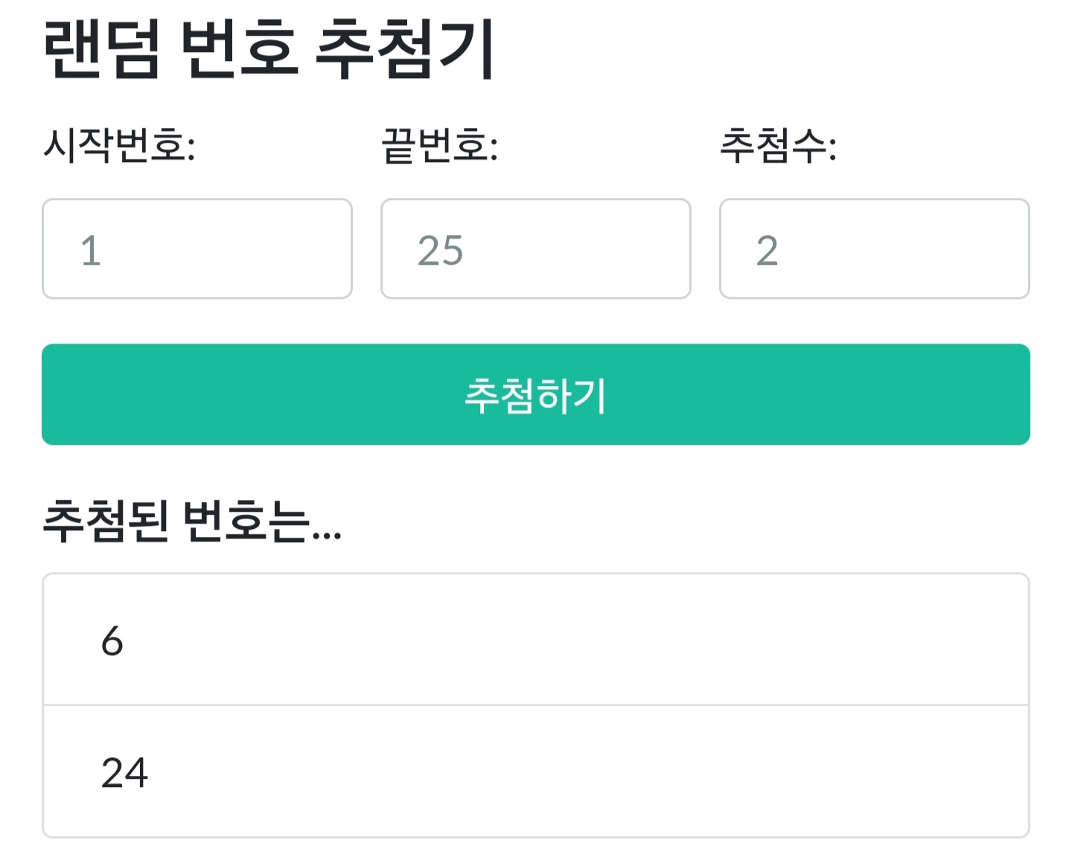Click the 끝번호: label text
The image size is (1072, 851).
(439, 145)
